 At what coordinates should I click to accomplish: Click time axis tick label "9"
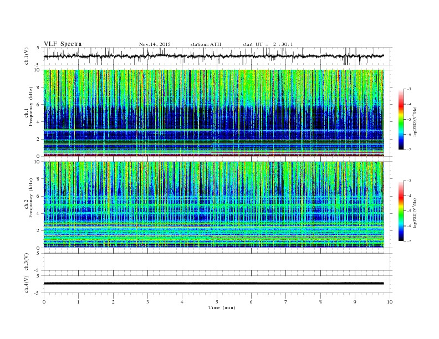tap(355, 302)
